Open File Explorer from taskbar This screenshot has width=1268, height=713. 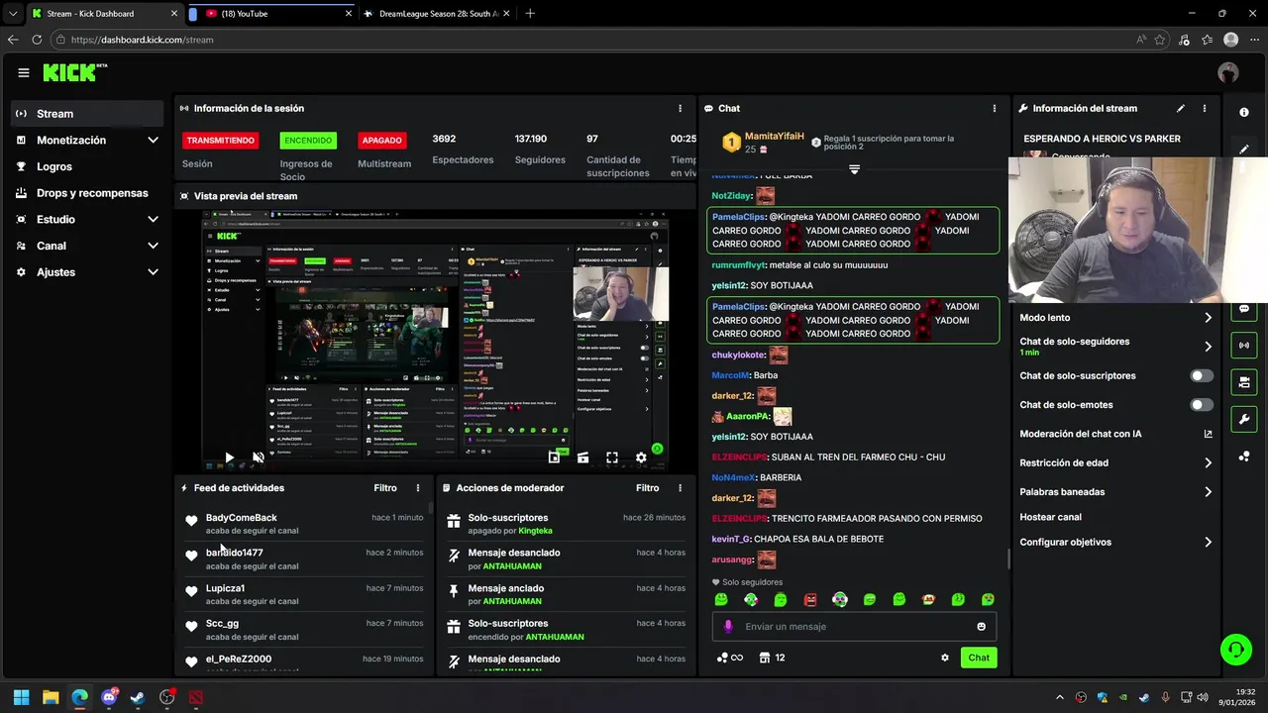51,697
